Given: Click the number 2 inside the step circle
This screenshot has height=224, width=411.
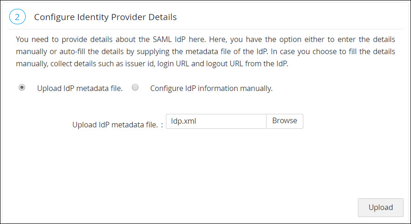Looking at the screenshot, I should (x=17, y=17).
